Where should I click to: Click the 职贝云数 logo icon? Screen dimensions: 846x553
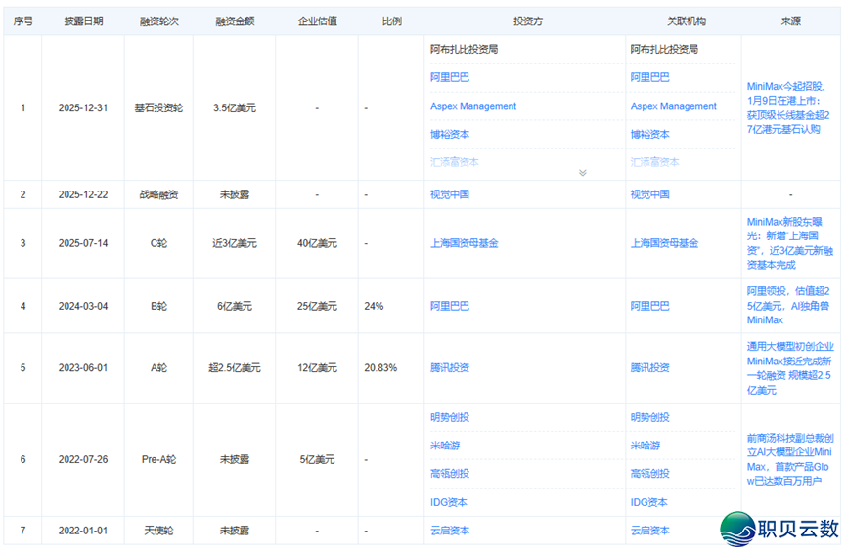(737, 530)
